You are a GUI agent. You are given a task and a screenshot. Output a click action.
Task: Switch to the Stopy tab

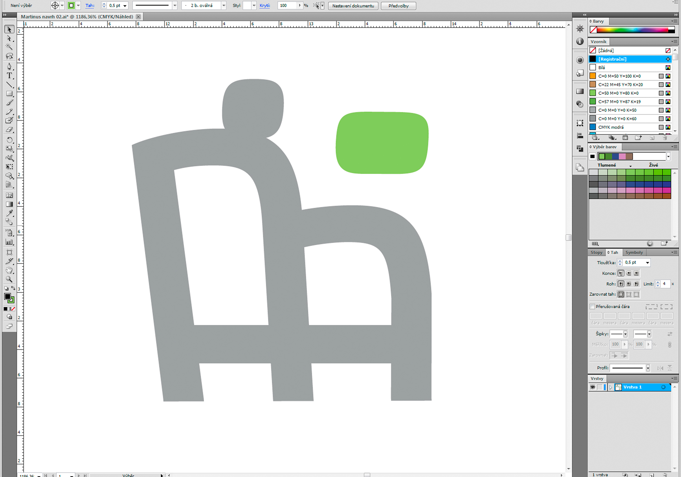pyautogui.click(x=596, y=252)
